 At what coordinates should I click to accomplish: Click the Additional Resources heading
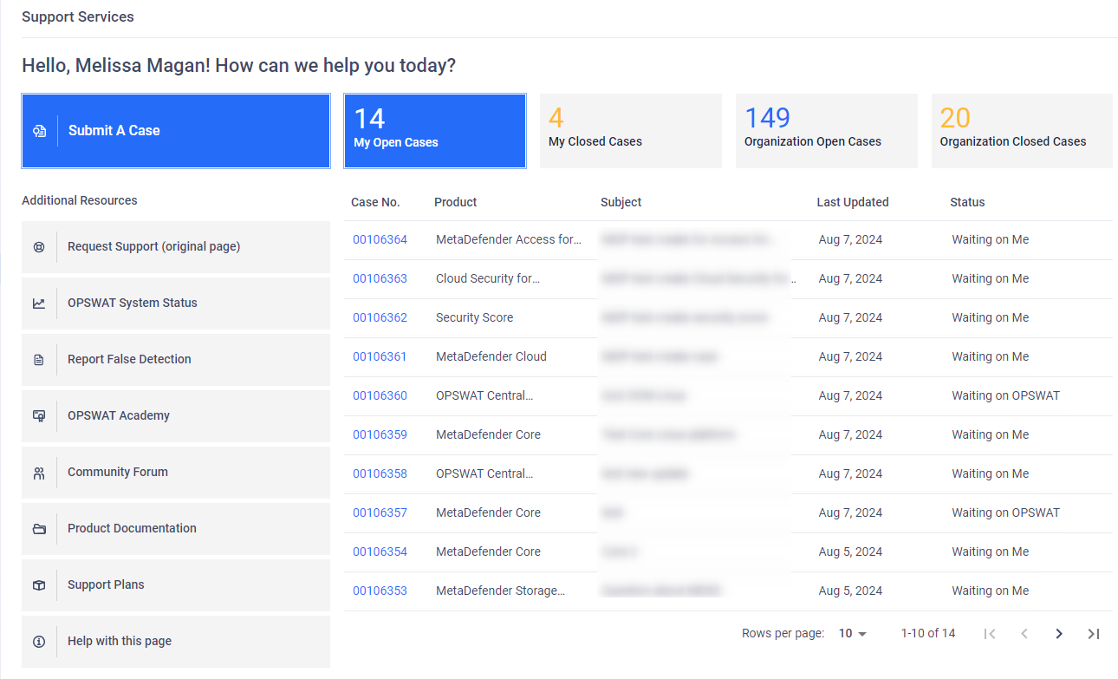point(80,201)
